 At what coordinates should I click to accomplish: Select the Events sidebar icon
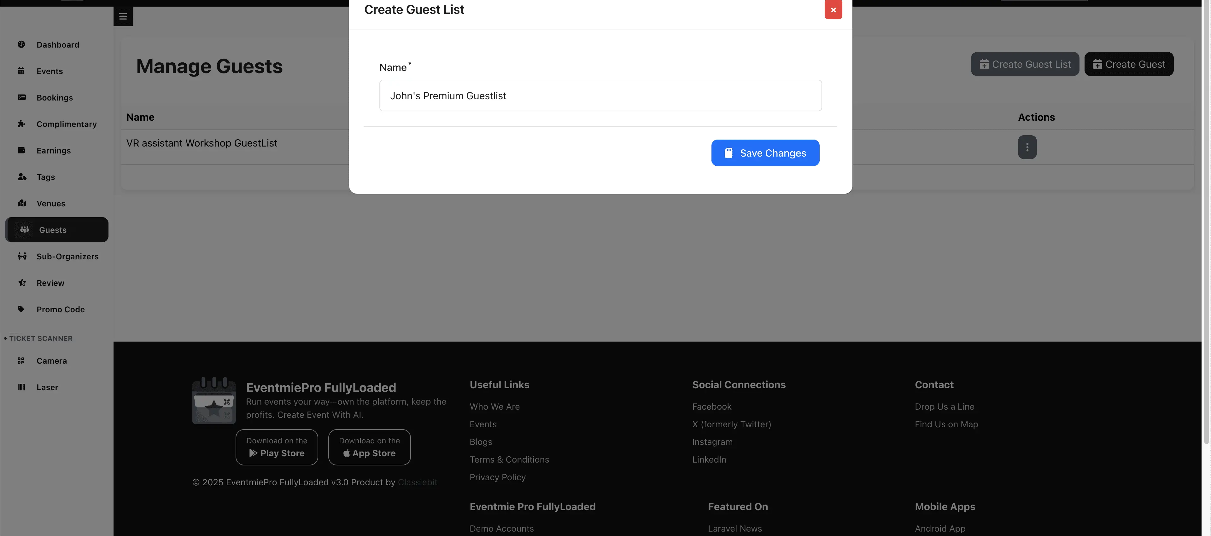pyautogui.click(x=22, y=71)
